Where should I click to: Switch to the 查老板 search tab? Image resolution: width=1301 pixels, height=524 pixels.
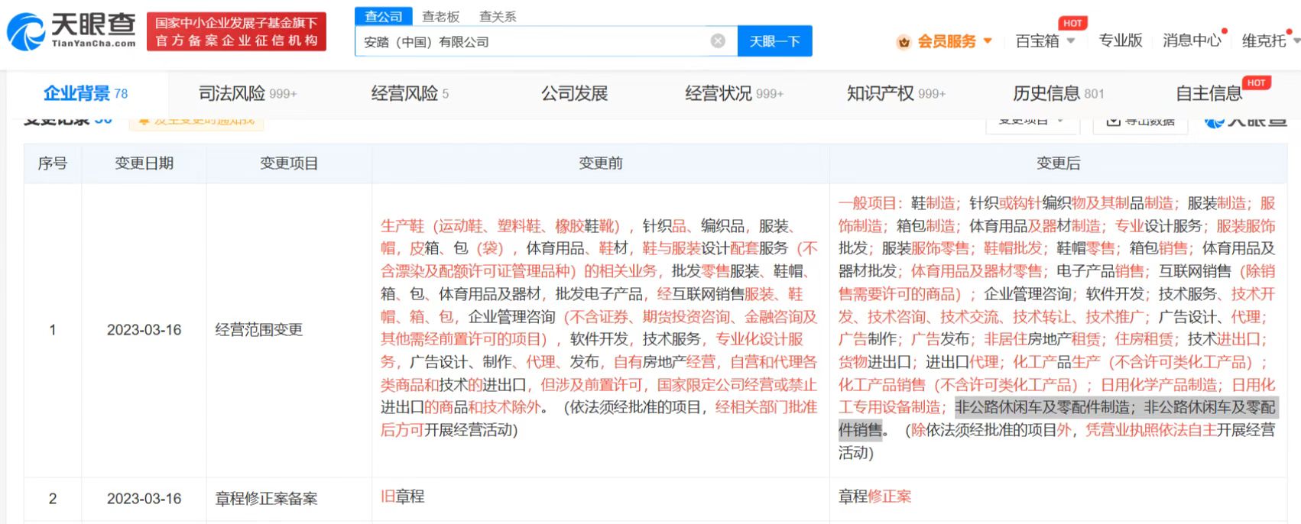[440, 16]
